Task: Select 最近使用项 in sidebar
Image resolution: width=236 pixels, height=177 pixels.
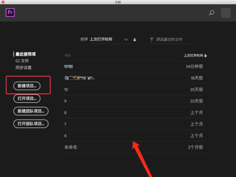Action: (25, 54)
